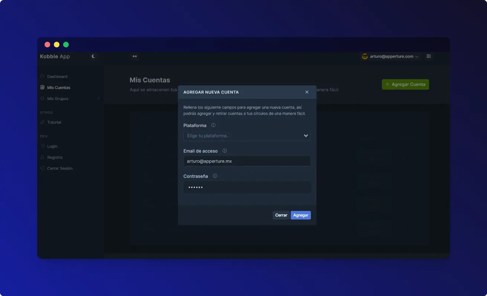Click the Plataforma info icon
The width and height of the screenshot is (487, 296).
click(213, 126)
